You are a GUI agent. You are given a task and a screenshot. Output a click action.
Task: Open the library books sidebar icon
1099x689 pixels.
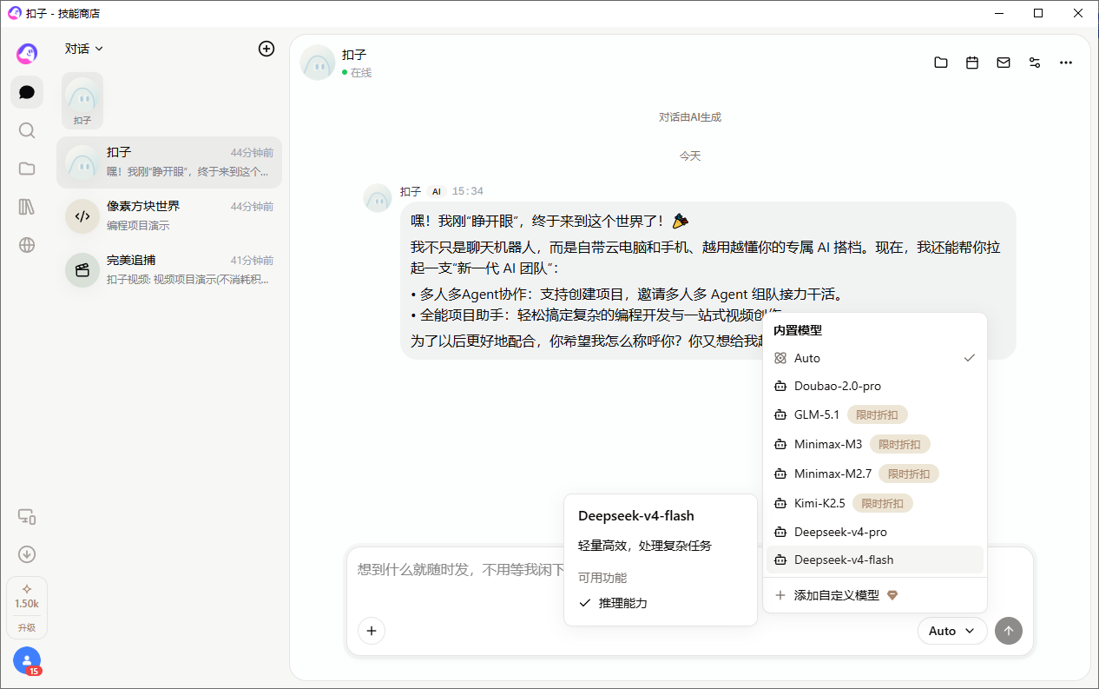coord(27,207)
